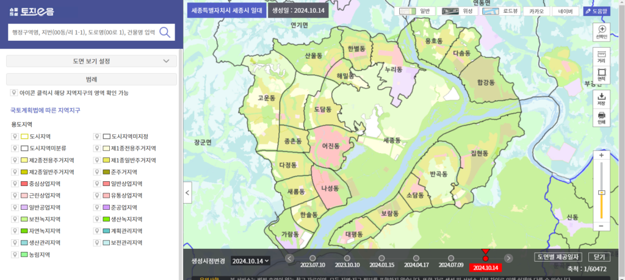Switch to 카카오 map provider

pos(537,11)
